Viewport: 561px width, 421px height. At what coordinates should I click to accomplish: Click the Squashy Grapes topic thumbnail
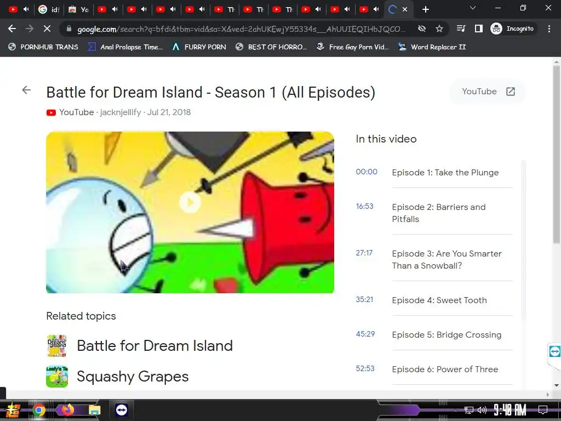(x=57, y=377)
